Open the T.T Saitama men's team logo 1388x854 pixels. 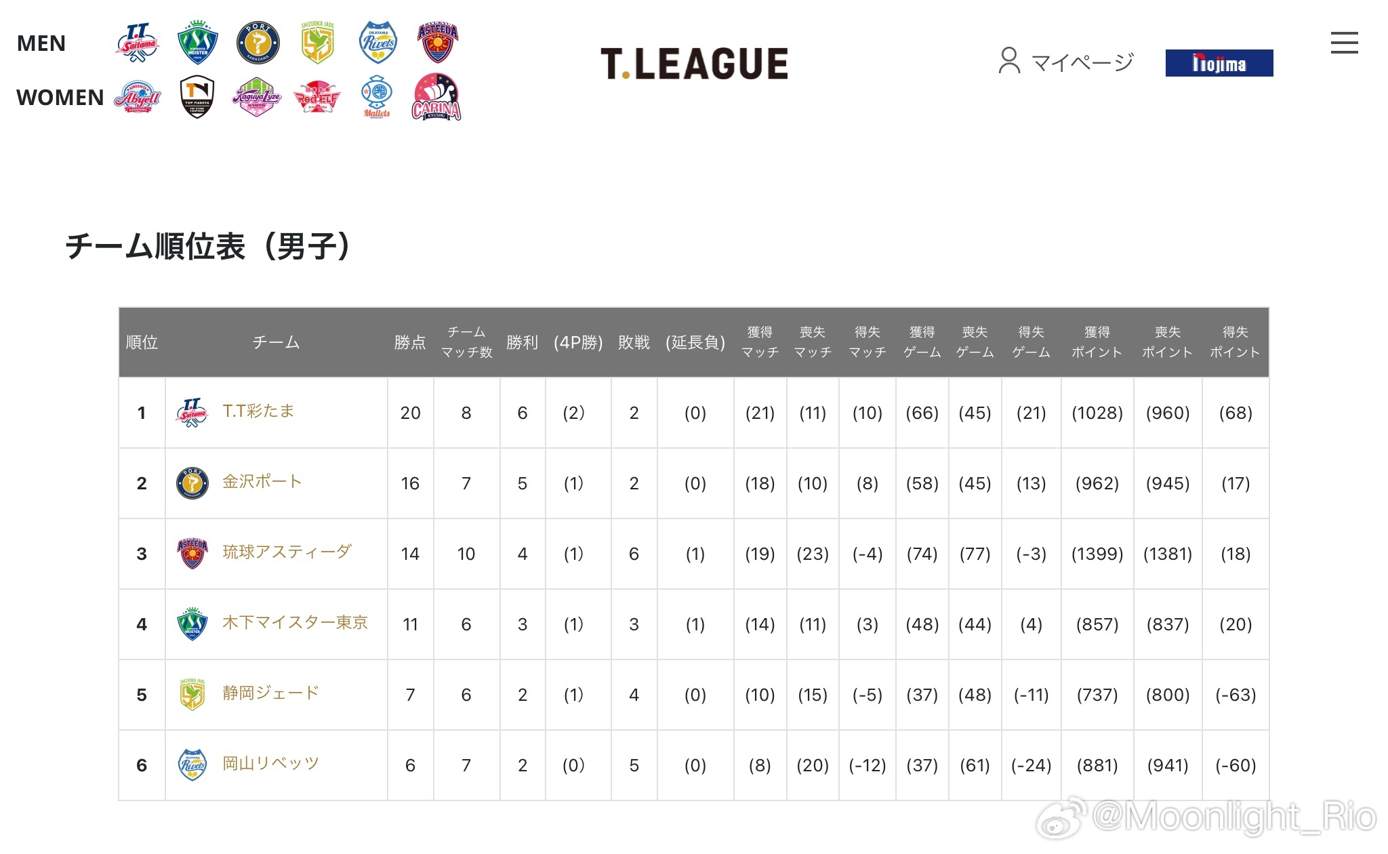point(138,43)
